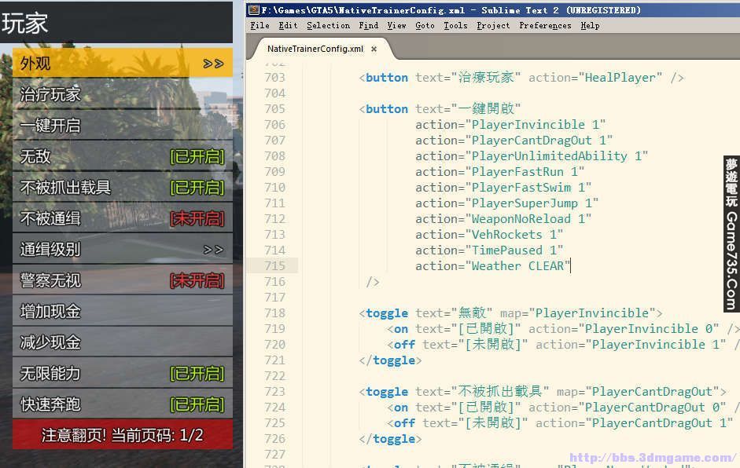
Task: Click the PlayerUnlimitedAbility 1 text on line 708
Action: tap(557, 156)
